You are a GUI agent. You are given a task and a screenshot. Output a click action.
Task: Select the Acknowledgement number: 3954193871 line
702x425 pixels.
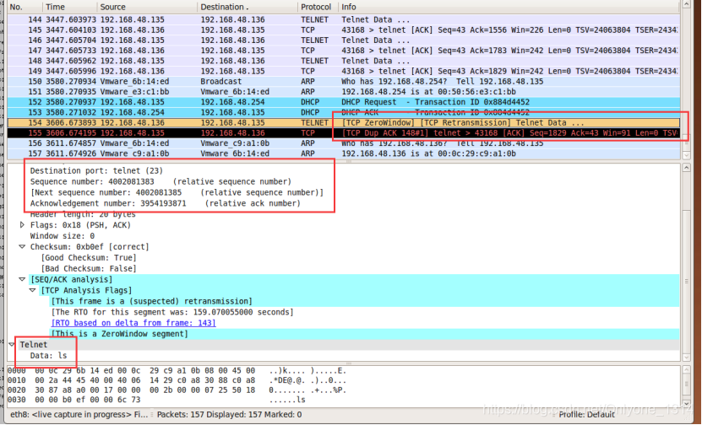point(165,203)
